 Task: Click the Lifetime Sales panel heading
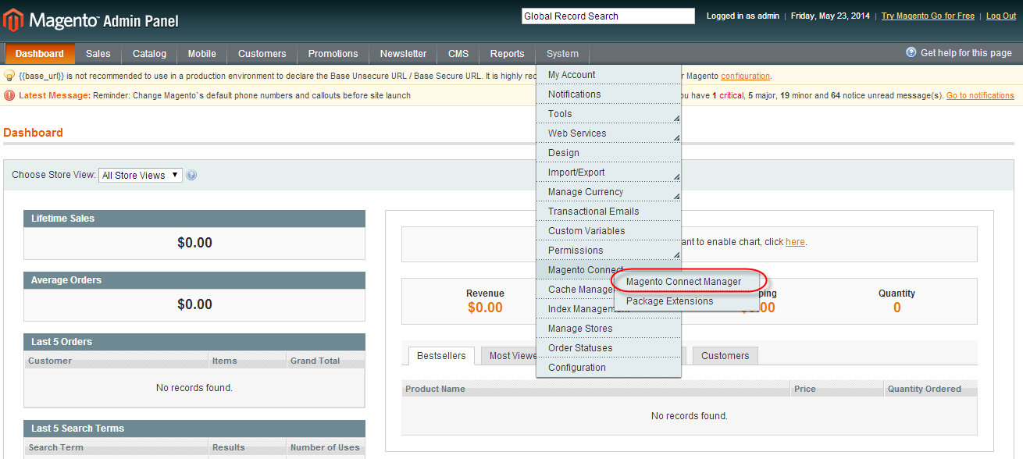(194, 219)
